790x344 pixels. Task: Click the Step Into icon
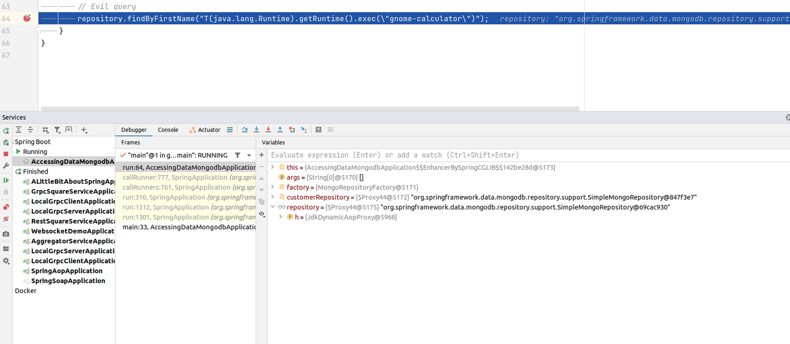[x=257, y=130]
